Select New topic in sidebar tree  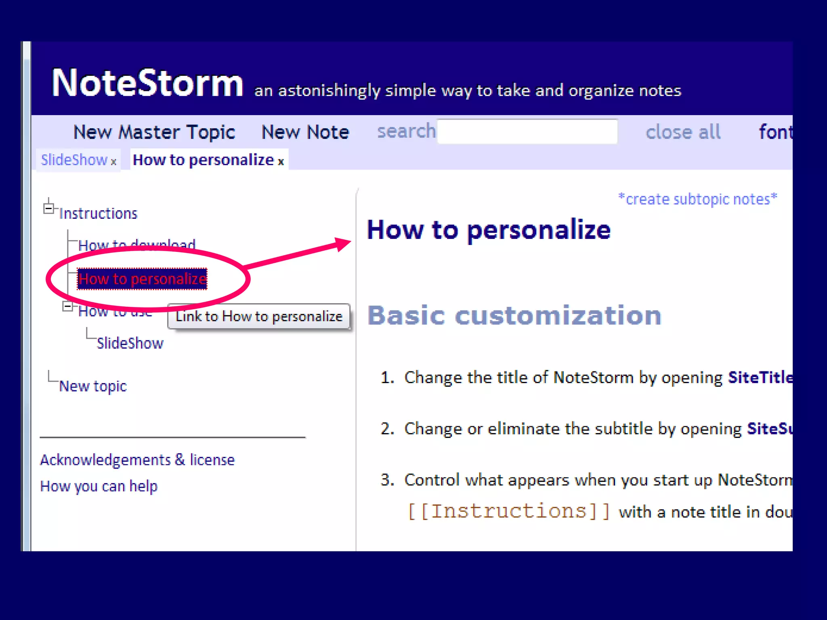pyautogui.click(x=93, y=386)
